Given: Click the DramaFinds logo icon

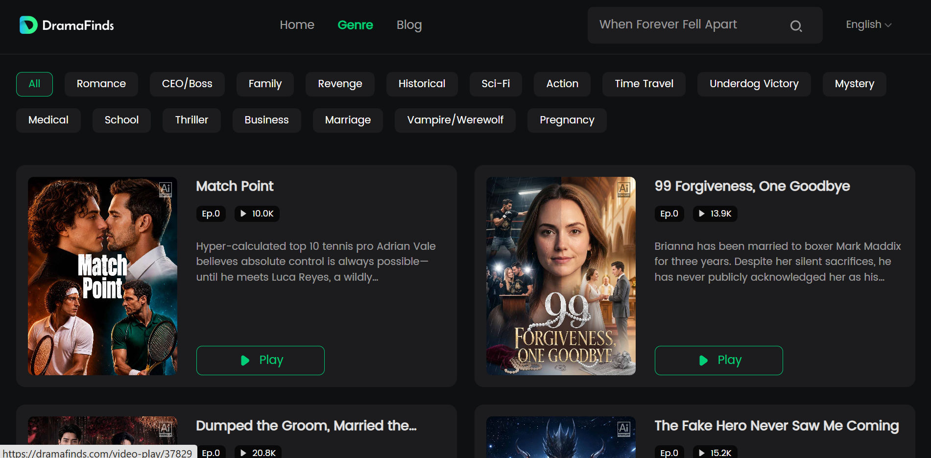Looking at the screenshot, I should (28, 25).
